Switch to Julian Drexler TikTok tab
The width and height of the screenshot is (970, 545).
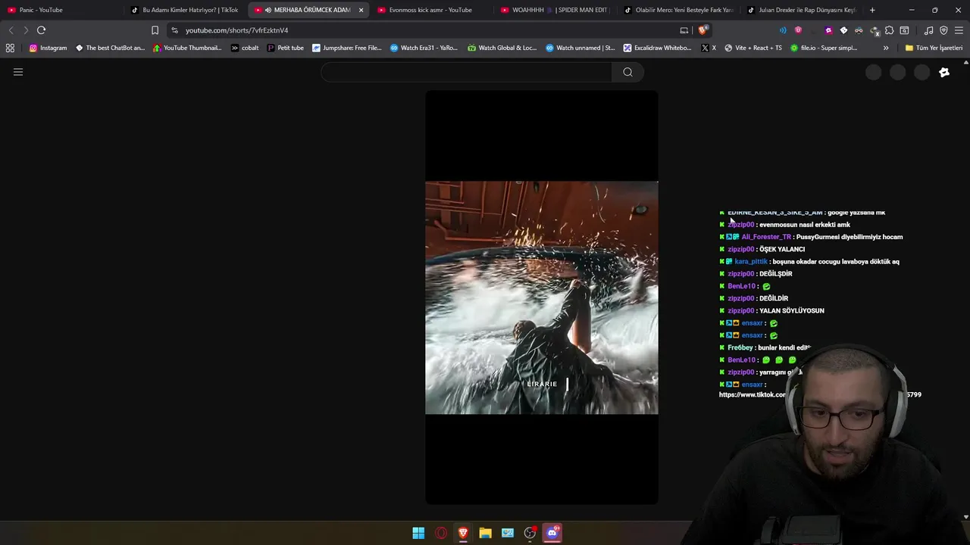pyautogui.click(x=802, y=10)
